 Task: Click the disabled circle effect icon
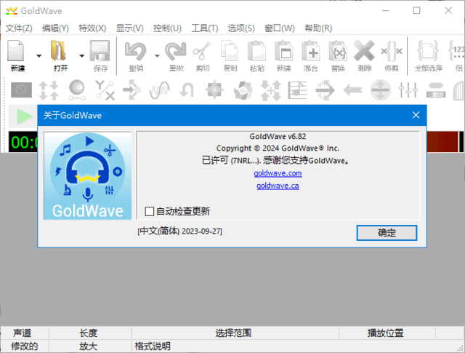tap(21, 90)
